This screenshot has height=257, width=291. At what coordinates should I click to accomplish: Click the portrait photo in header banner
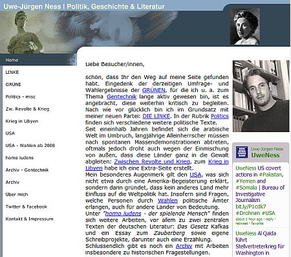click(x=244, y=27)
